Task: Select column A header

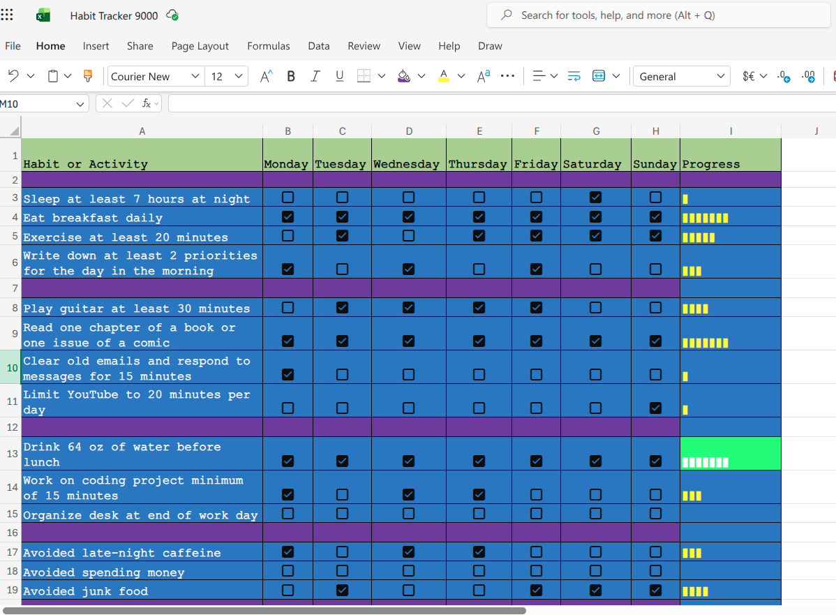Action: click(x=142, y=131)
